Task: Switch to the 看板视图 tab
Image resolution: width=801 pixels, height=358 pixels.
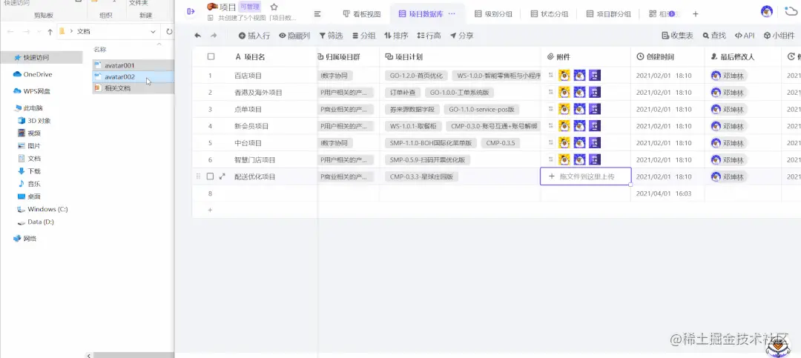Action: [x=362, y=14]
